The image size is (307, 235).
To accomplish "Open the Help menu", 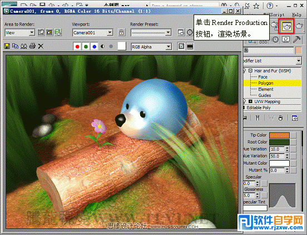I will pyautogui.click(x=296, y=15).
